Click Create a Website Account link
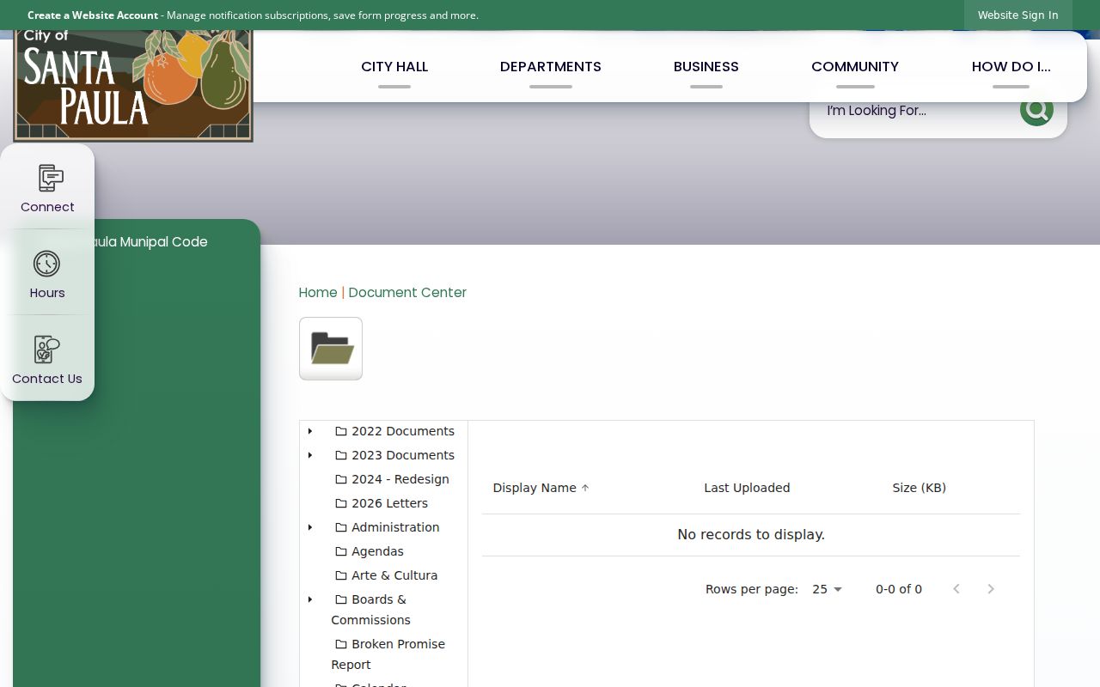This screenshot has width=1100, height=687. coord(93,15)
